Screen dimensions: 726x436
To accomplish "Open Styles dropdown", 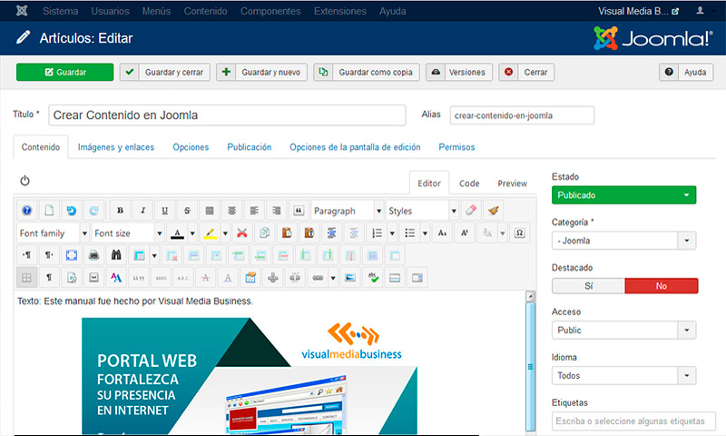I will click(423, 211).
